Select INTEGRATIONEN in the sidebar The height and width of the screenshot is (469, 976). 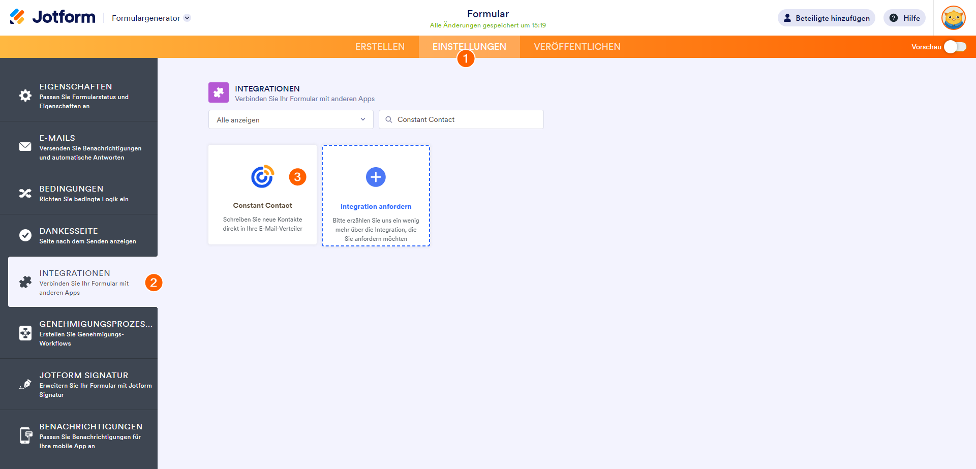pos(83,282)
